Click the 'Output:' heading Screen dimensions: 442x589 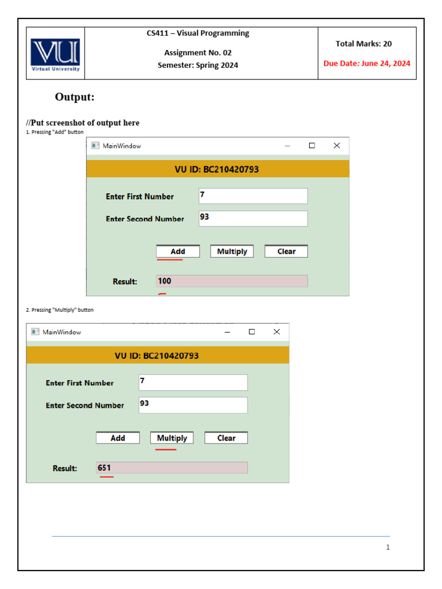[74, 97]
